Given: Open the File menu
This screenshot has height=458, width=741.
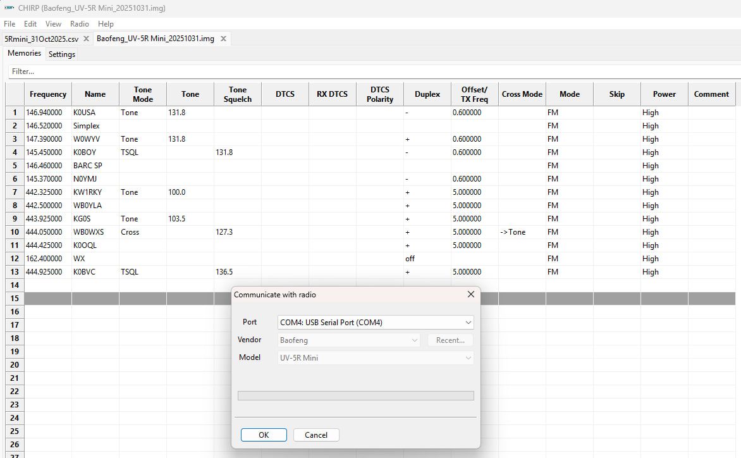Looking at the screenshot, I should pos(9,23).
